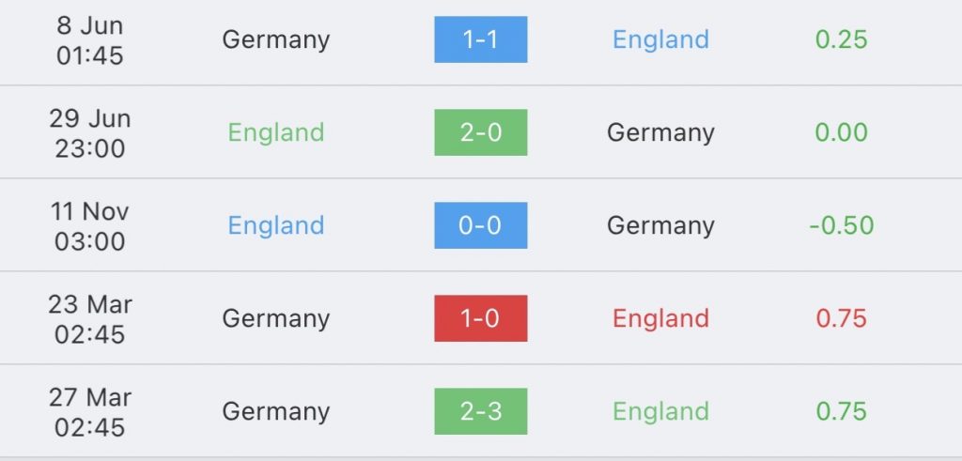Select the 8 Jun 01:45 date cell
The height and width of the screenshot is (461, 962).
tap(90, 40)
